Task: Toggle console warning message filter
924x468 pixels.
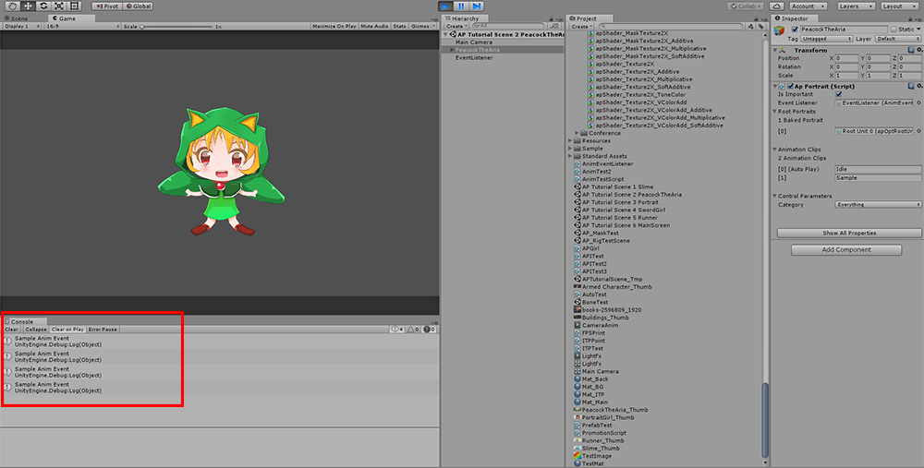Action: click(x=413, y=329)
